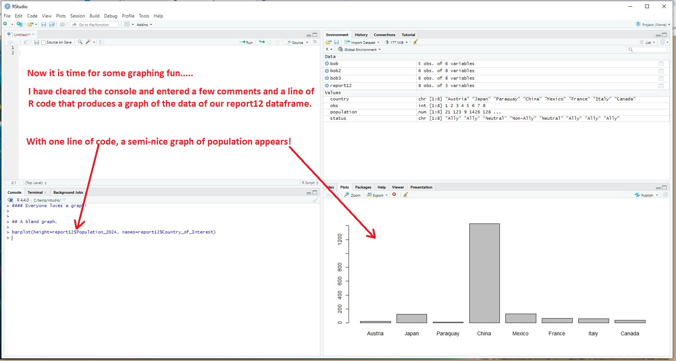Expand the report12 data frame details
Image resolution: width=676 pixels, height=361 pixels.
coord(327,86)
